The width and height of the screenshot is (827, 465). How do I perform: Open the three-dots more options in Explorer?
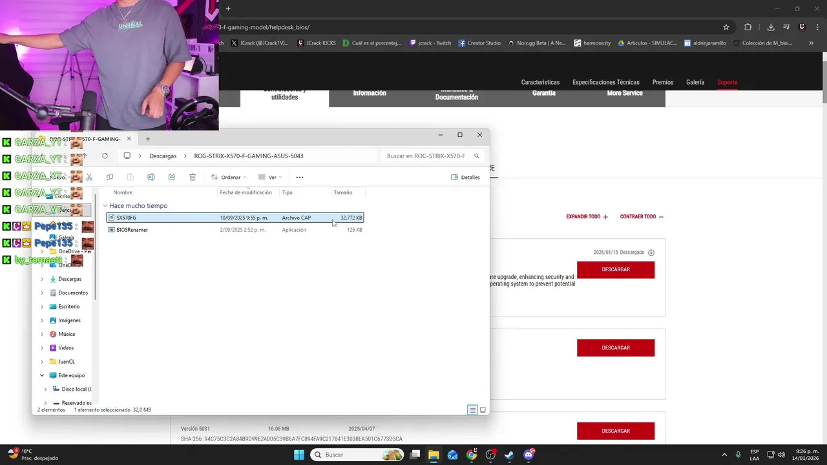click(300, 177)
